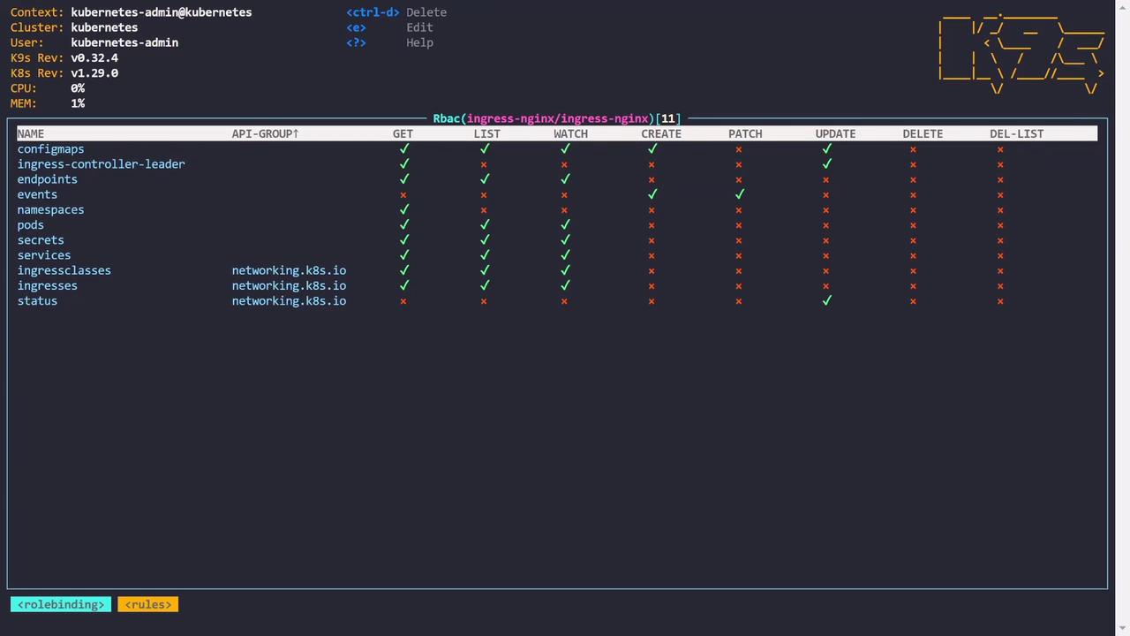Click the DEL-LIST column header
The width and height of the screenshot is (1130, 636).
click(1016, 133)
